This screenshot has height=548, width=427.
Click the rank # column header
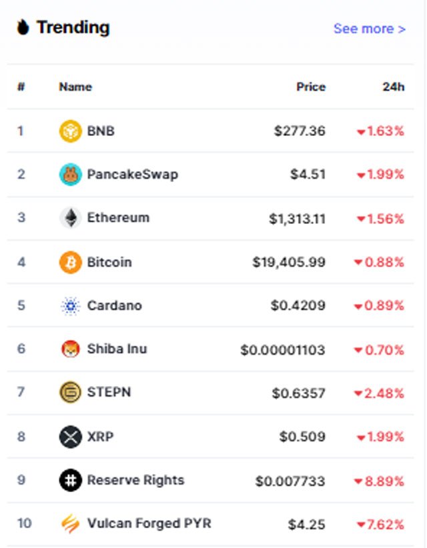point(21,87)
